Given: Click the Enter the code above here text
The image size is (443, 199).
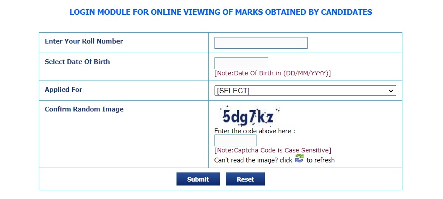Looking at the screenshot, I should [255, 131].
